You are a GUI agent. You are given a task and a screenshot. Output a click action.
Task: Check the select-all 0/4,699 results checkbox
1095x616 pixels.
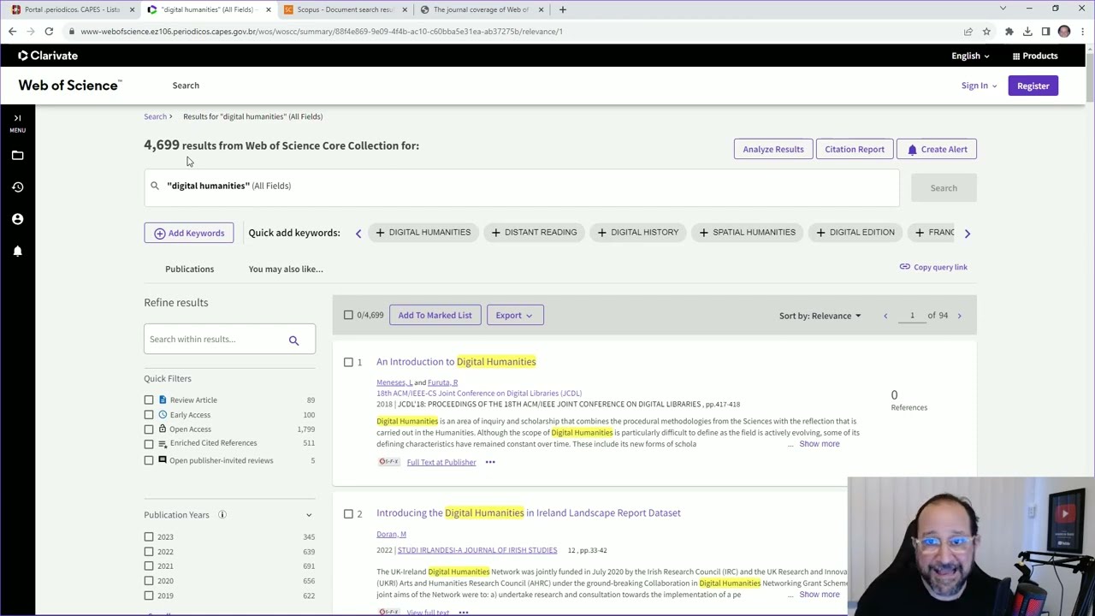point(348,315)
